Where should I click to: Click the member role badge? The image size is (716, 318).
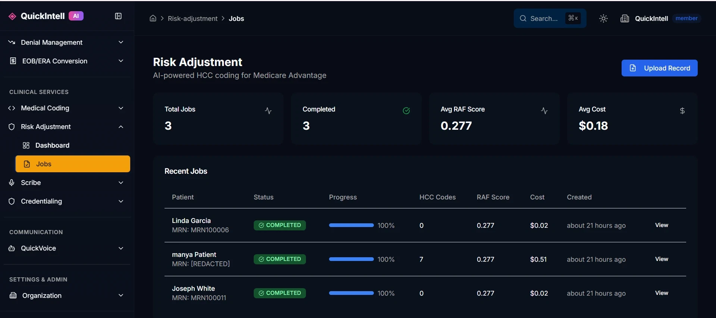(x=686, y=18)
